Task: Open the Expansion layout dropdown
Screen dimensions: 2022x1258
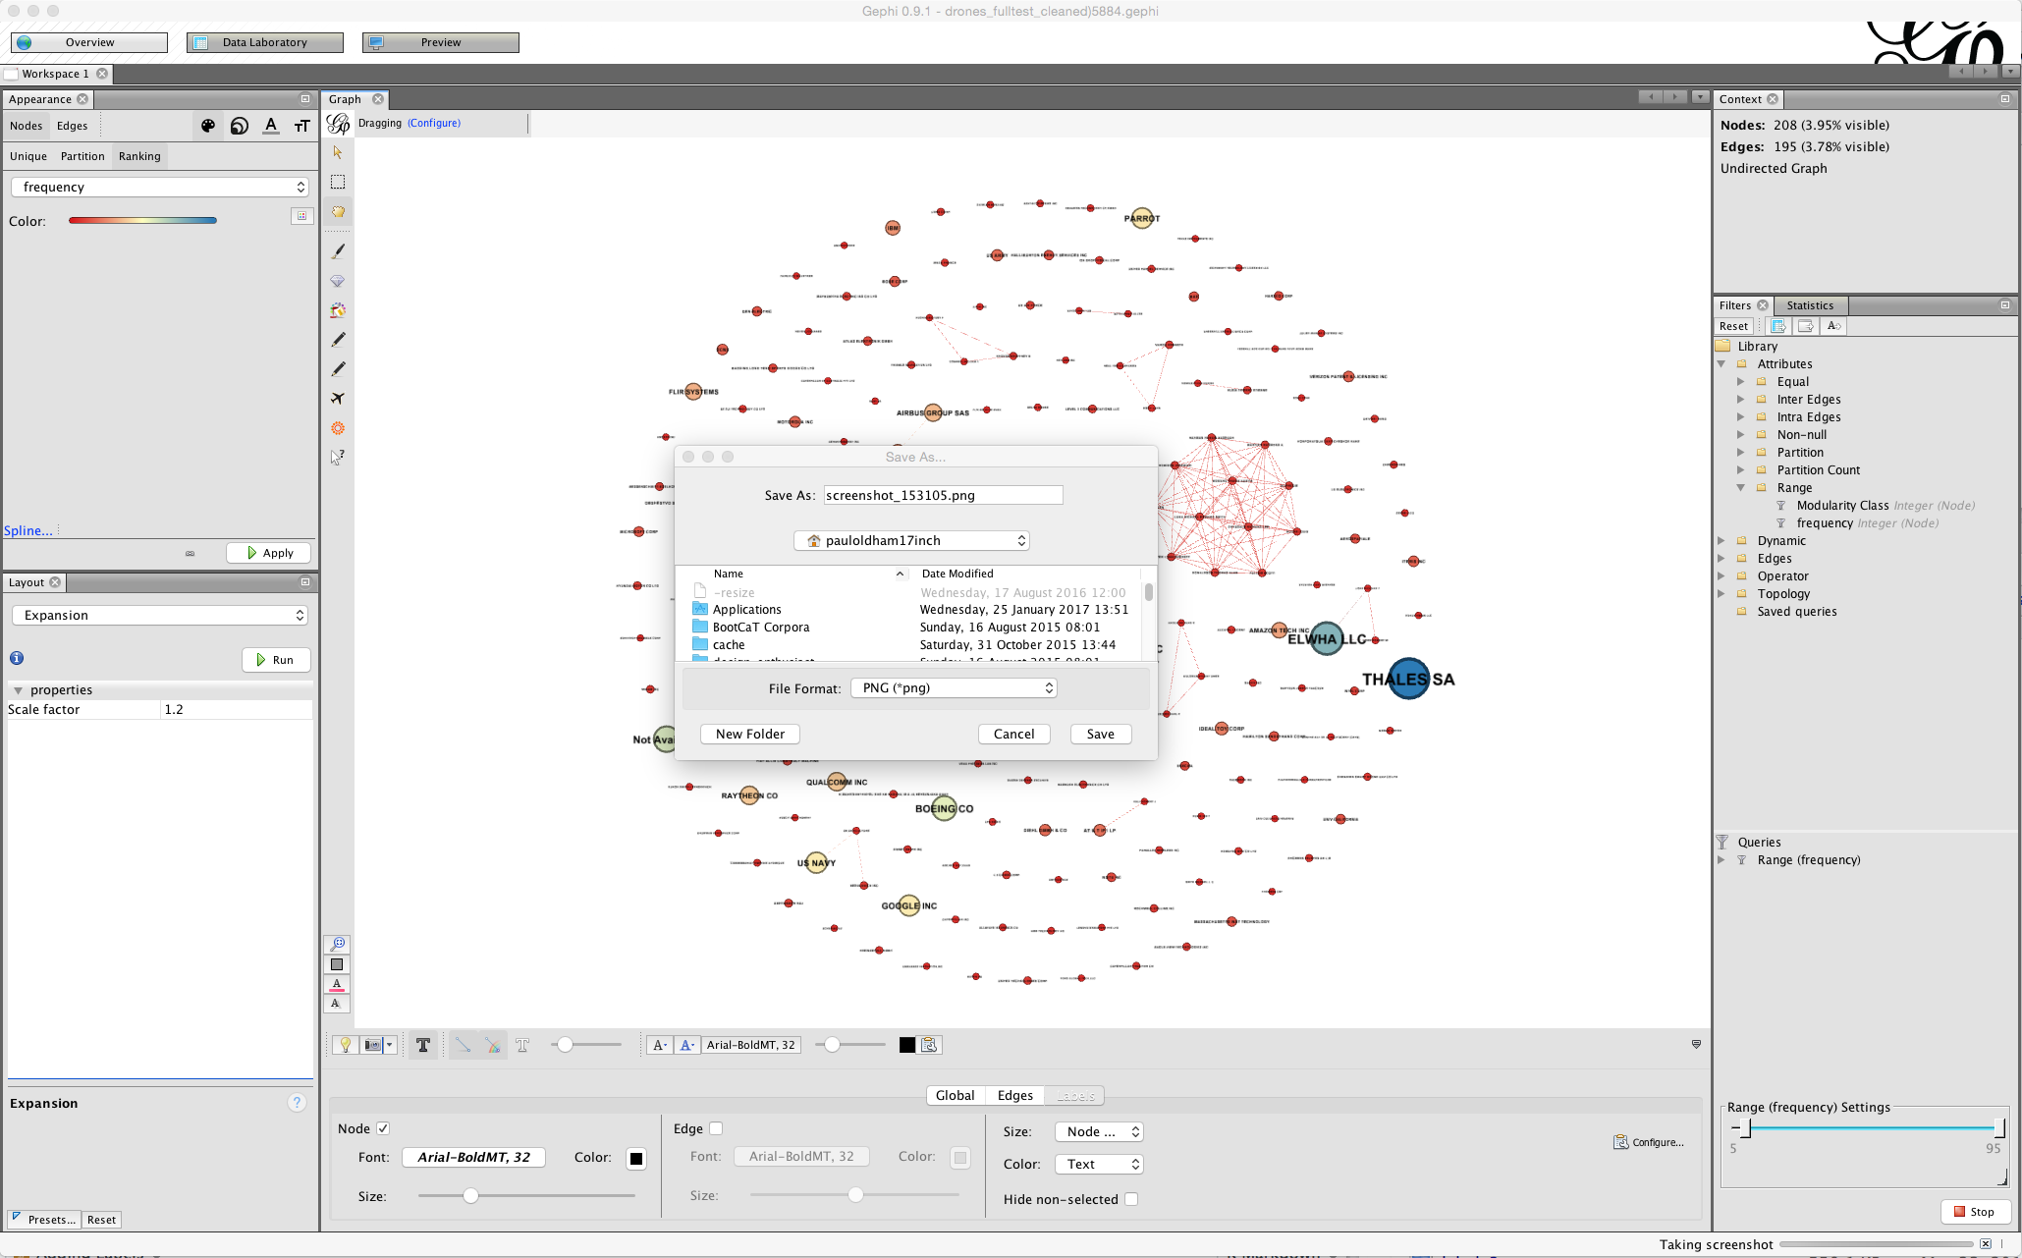Action: [161, 615]
